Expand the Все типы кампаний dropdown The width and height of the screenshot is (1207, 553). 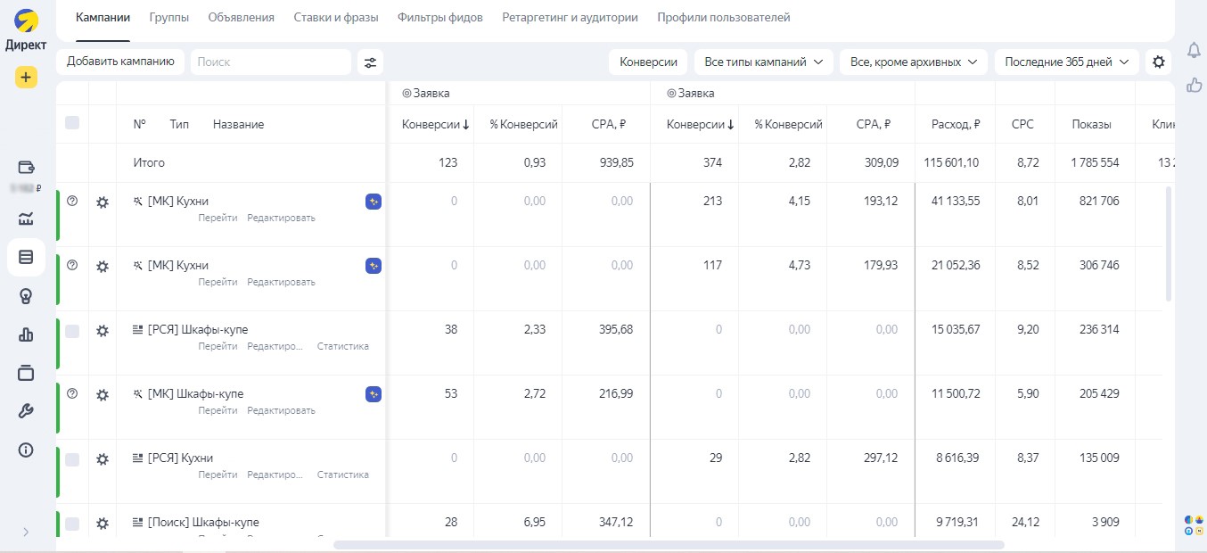[763, 62]
